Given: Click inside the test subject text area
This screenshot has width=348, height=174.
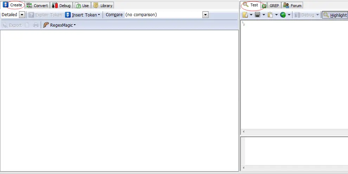Looking at the screenshot, I should [294, 75].
